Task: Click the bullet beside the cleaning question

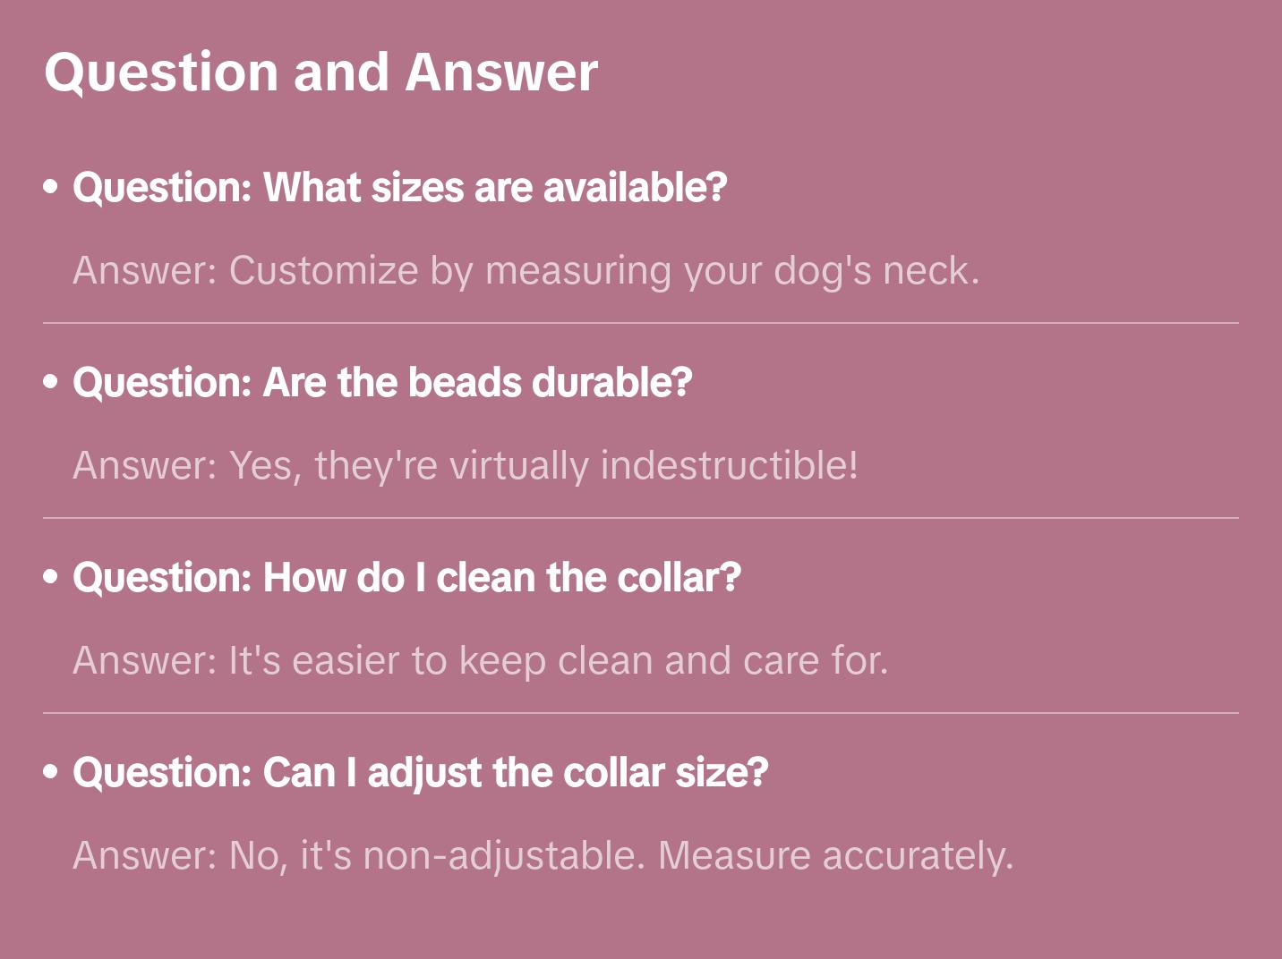Action: click(51, 577)
